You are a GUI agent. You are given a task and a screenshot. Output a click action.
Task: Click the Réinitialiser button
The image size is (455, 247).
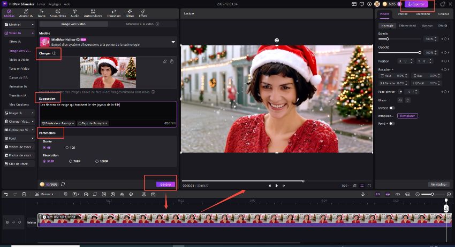point(439,184)
